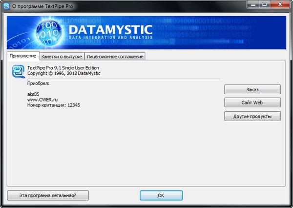Open the Сайт Web button
The height and width of the screenshot is (208, 293).
[252, 103]
